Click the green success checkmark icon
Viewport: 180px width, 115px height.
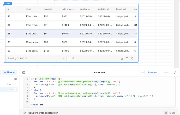[25, 113]
